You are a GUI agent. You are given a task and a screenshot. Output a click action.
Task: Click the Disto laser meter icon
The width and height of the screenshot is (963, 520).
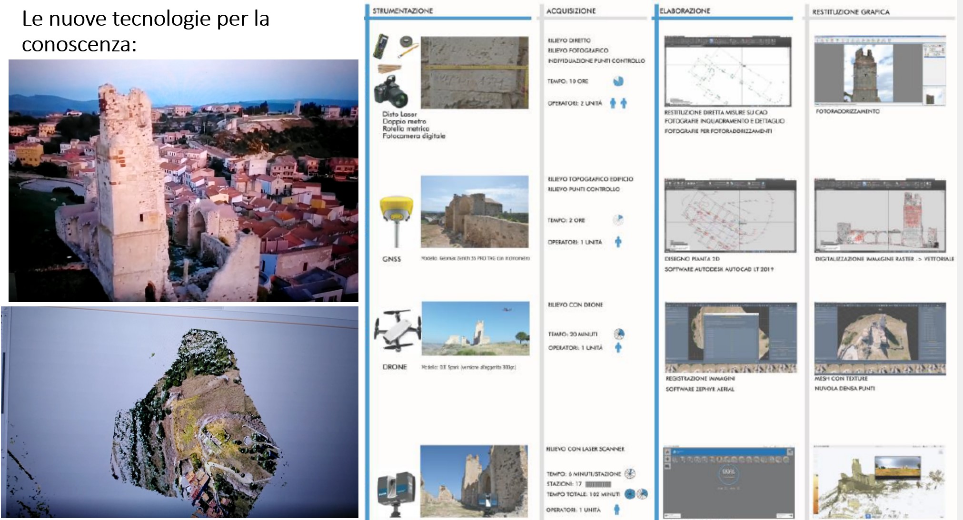(381, 47)
